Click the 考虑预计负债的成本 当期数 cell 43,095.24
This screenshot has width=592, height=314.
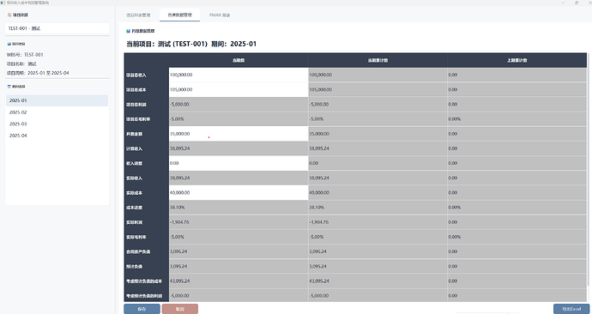click(x=239, y=281)
